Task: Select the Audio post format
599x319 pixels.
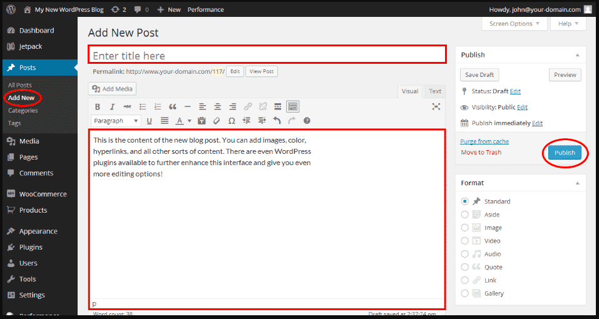Action: click(464, 254)
